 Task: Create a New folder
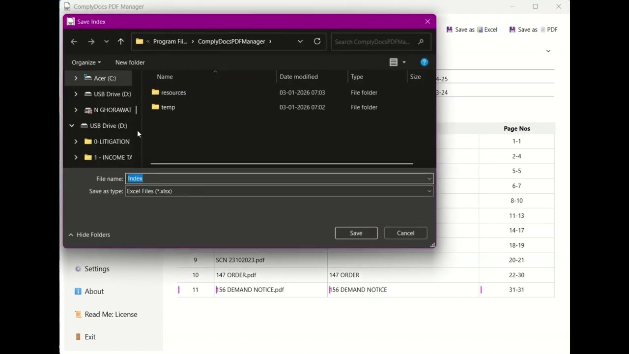130,62
